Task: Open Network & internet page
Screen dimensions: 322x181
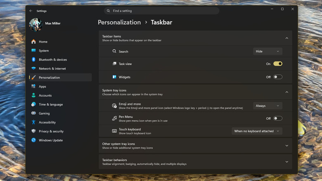Action: click(60, 69)
